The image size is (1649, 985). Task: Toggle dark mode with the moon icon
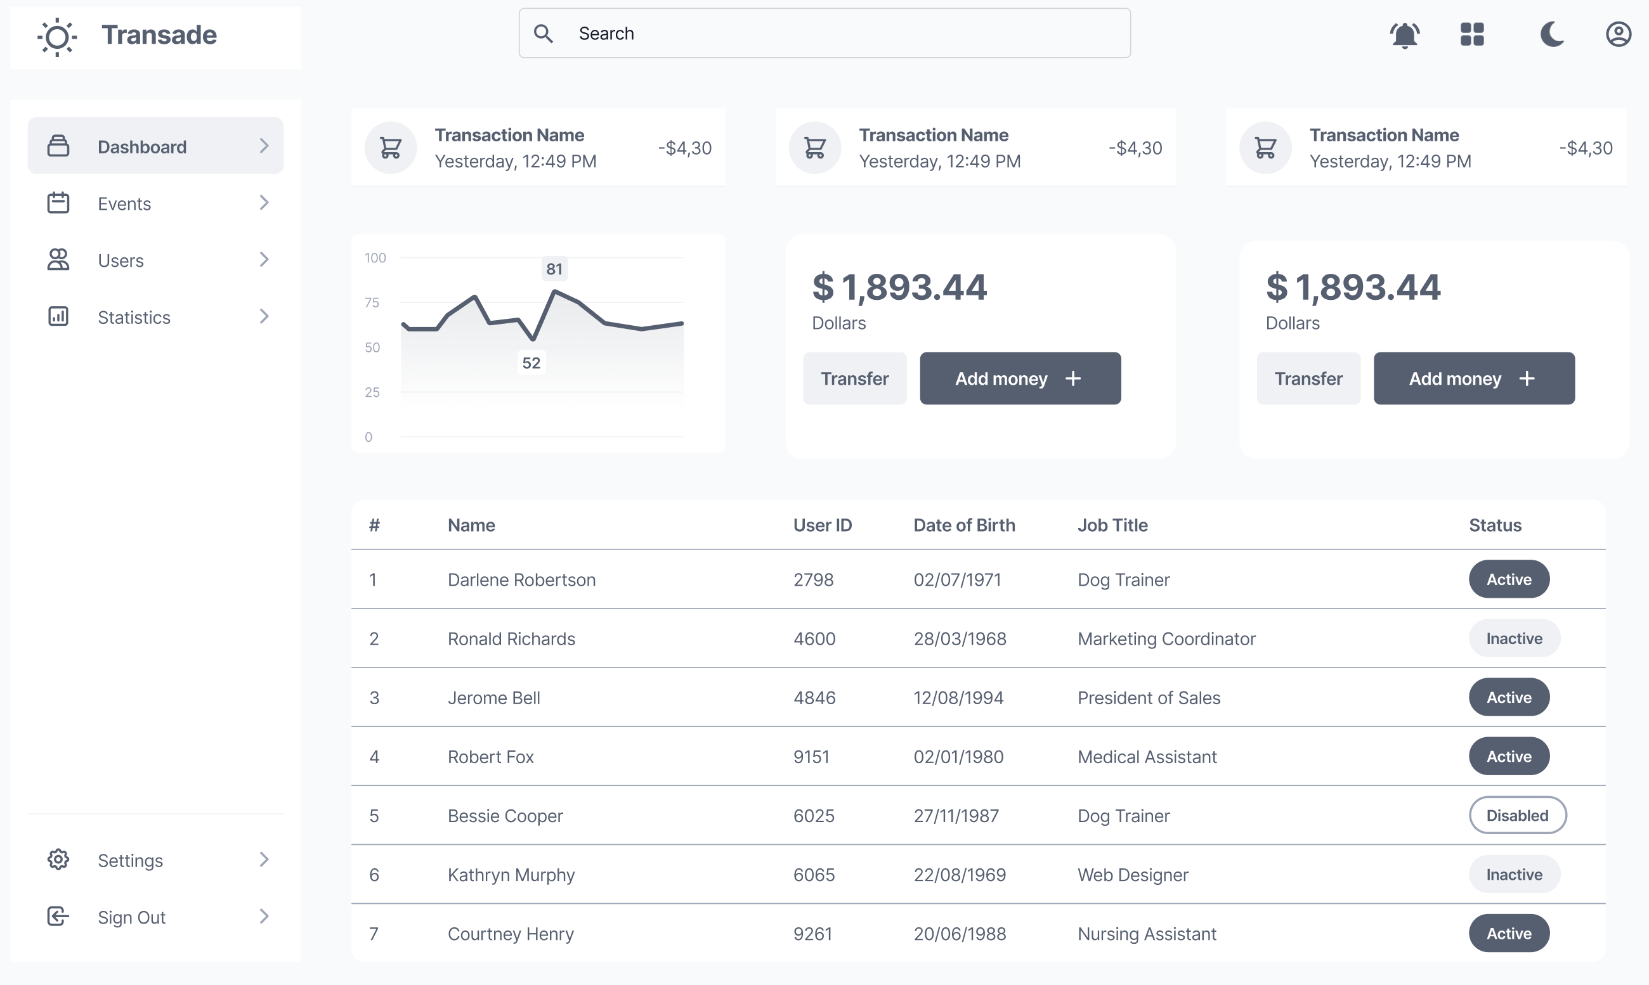(x=1552, y=34)
